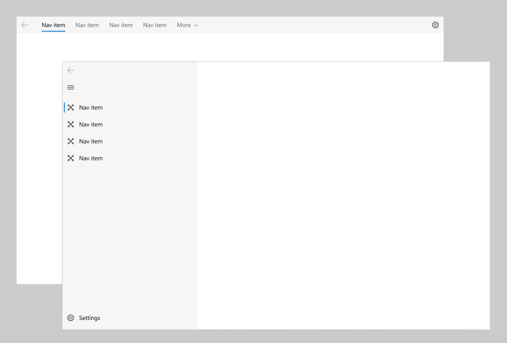Screen dimensions: 507x343
Task: Select the second Nav item in the top bar
Action: pos(87,25)
